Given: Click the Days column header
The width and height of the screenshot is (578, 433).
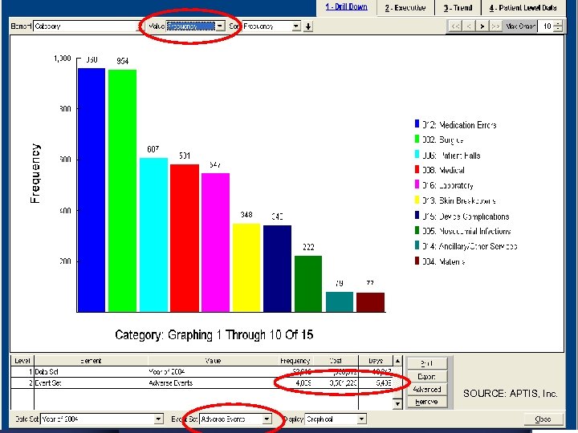Looking at the screenshot, I should 376,361.
